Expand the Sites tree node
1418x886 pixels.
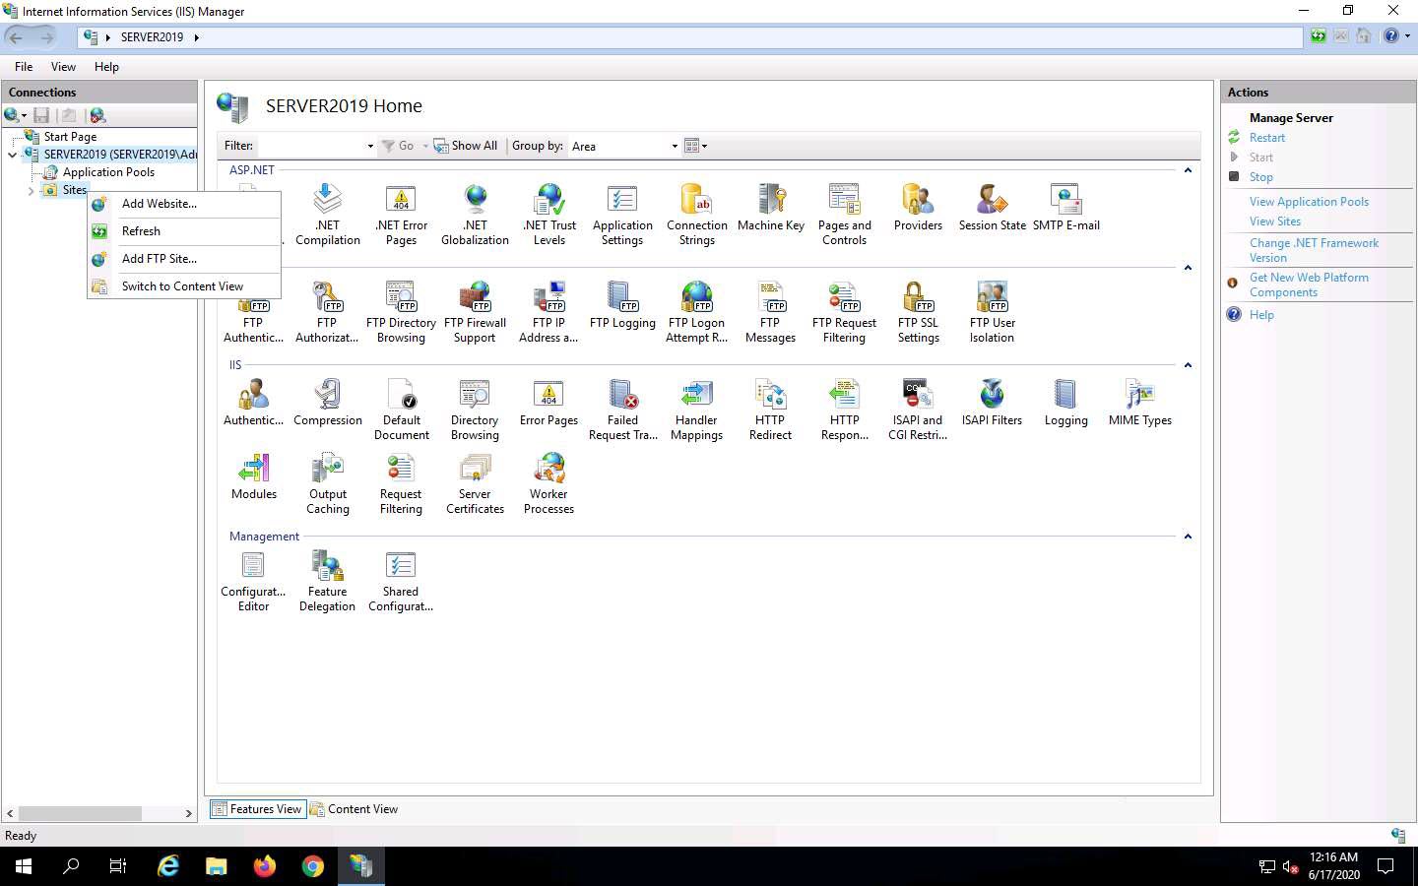click(31, 191)
